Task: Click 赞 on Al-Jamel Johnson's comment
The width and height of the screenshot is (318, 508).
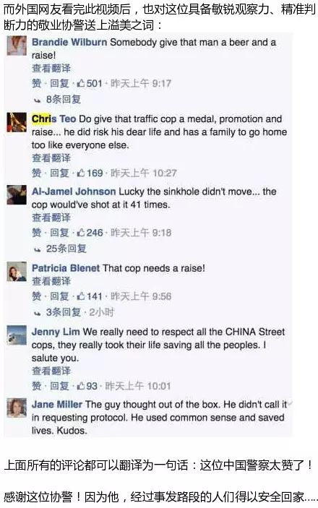Action: coord(37,232)
